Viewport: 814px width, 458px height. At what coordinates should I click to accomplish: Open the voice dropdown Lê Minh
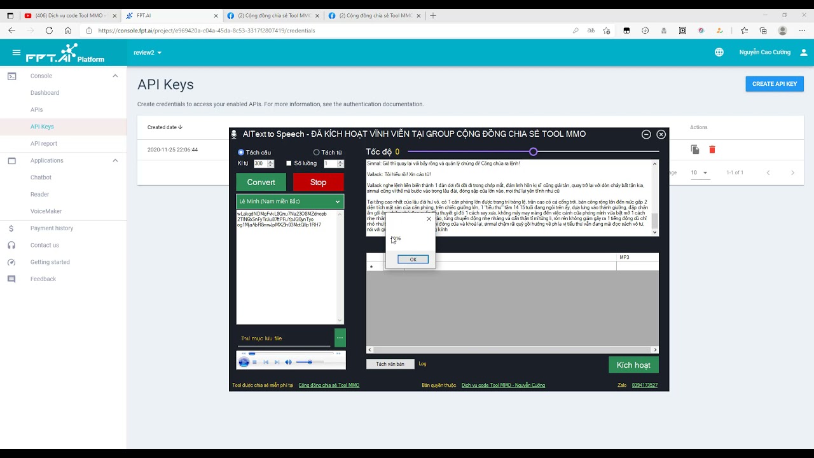pos(290,201)
